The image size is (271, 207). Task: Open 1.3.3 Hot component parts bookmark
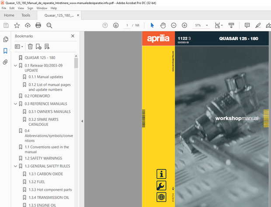(x=50, y=189)
